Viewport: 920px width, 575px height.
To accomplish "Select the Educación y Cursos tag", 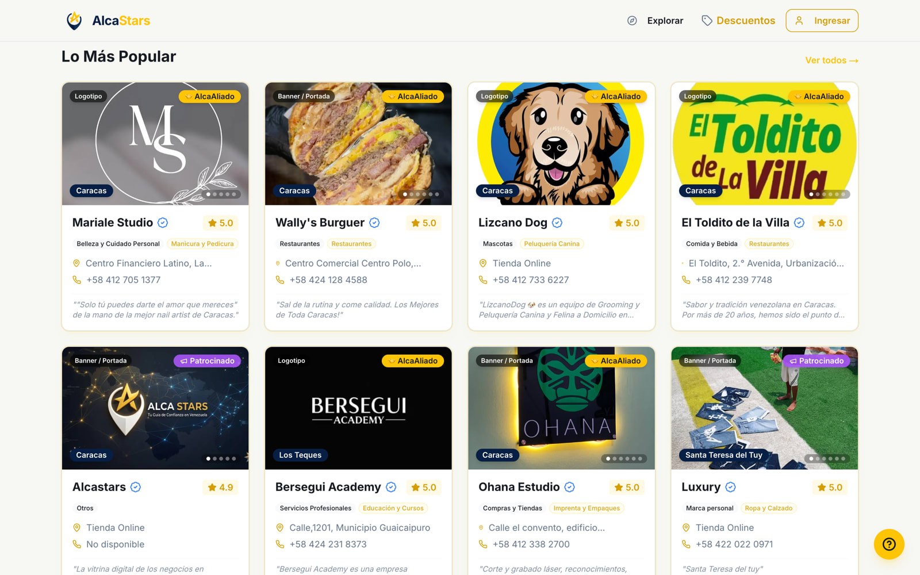I will click(393, 508).
